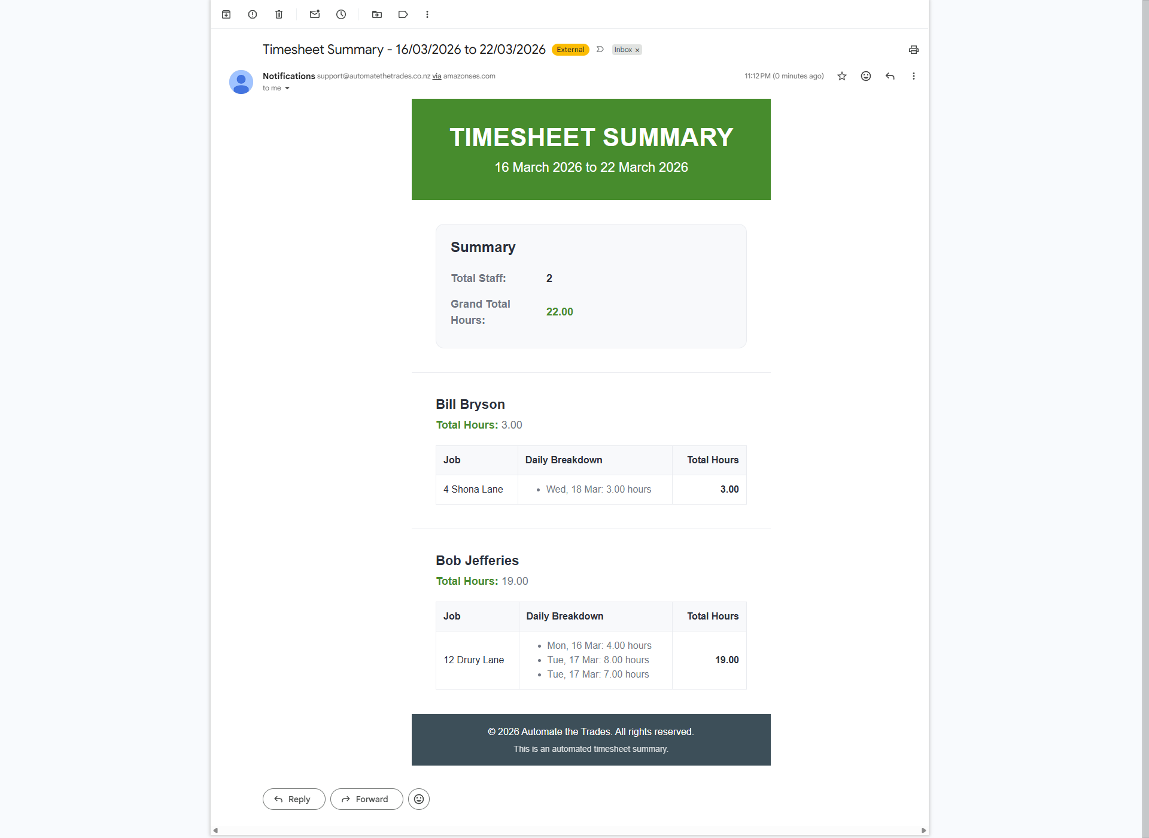This screenshot has height=838, width=1149.
Task: Open the more options menu in the toolbar
Action: coord(427,14)
